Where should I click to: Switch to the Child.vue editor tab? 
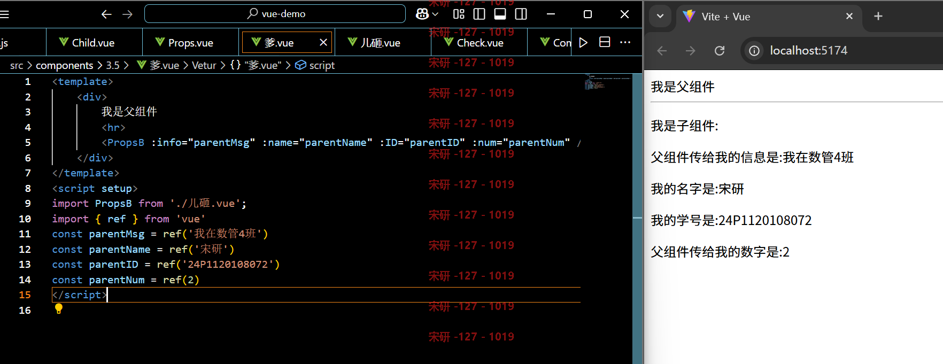point(94,42)
